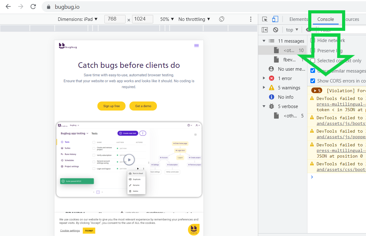This screenshot has height=236, width=366.
Task: Open the top context dropdown
Action: pyautogui.click(x=292, y=30)
